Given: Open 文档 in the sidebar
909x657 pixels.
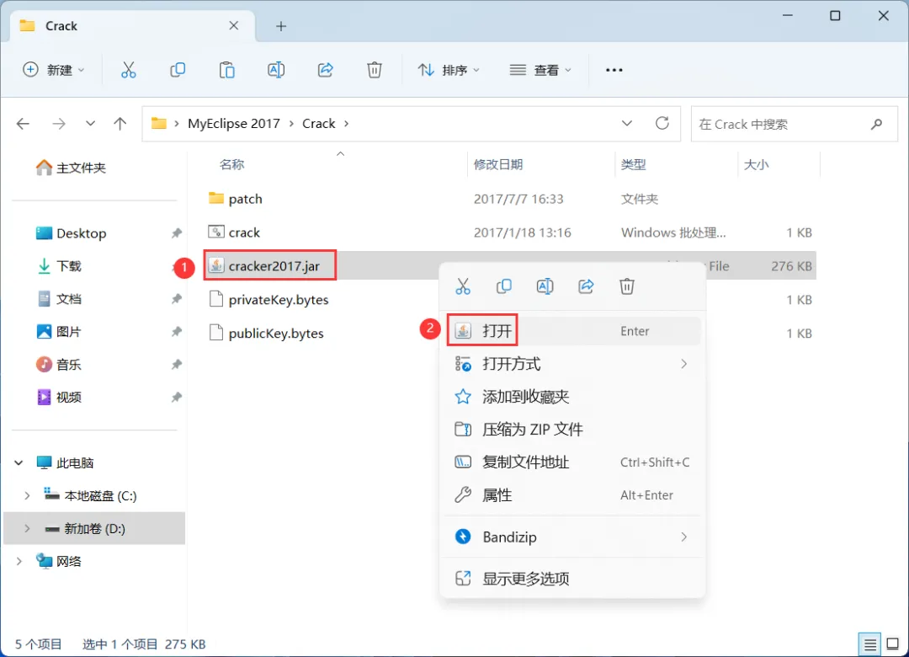Looking at the screenshot, I should point(59,299).
